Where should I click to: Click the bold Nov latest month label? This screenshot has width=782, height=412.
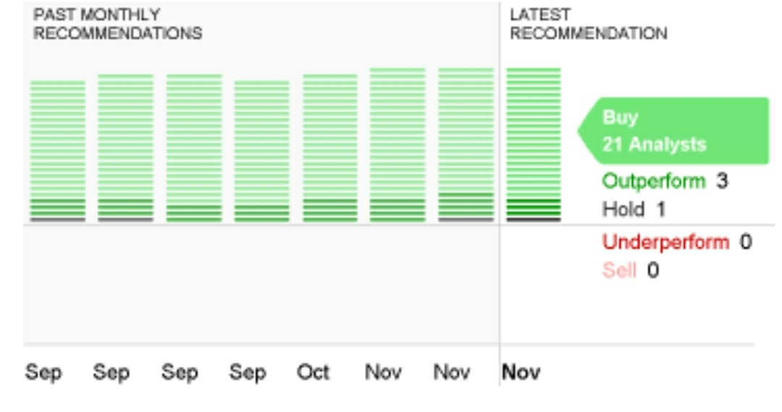point(521,372)
